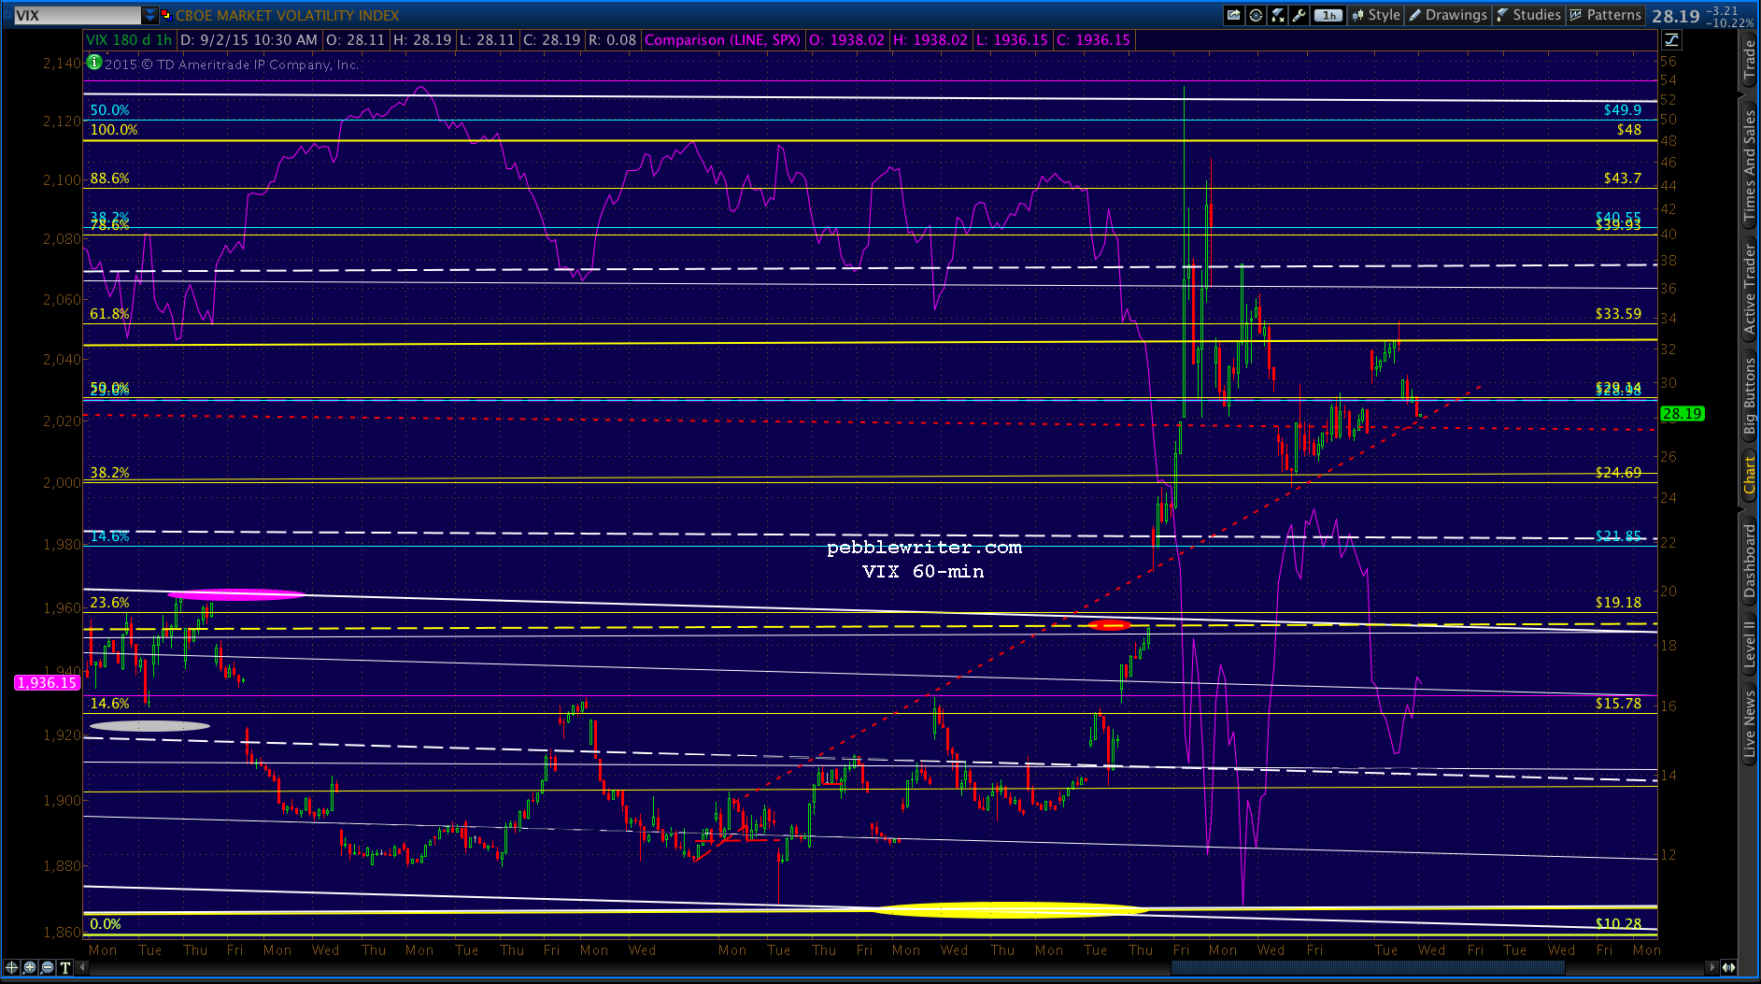Click the VIX symbol input field
The image size is (1761, 984).
click(x=75, y=15)
